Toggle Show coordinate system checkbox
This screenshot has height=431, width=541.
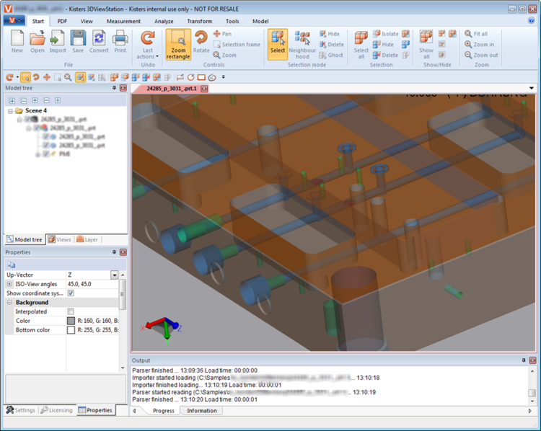click(71, 293)
